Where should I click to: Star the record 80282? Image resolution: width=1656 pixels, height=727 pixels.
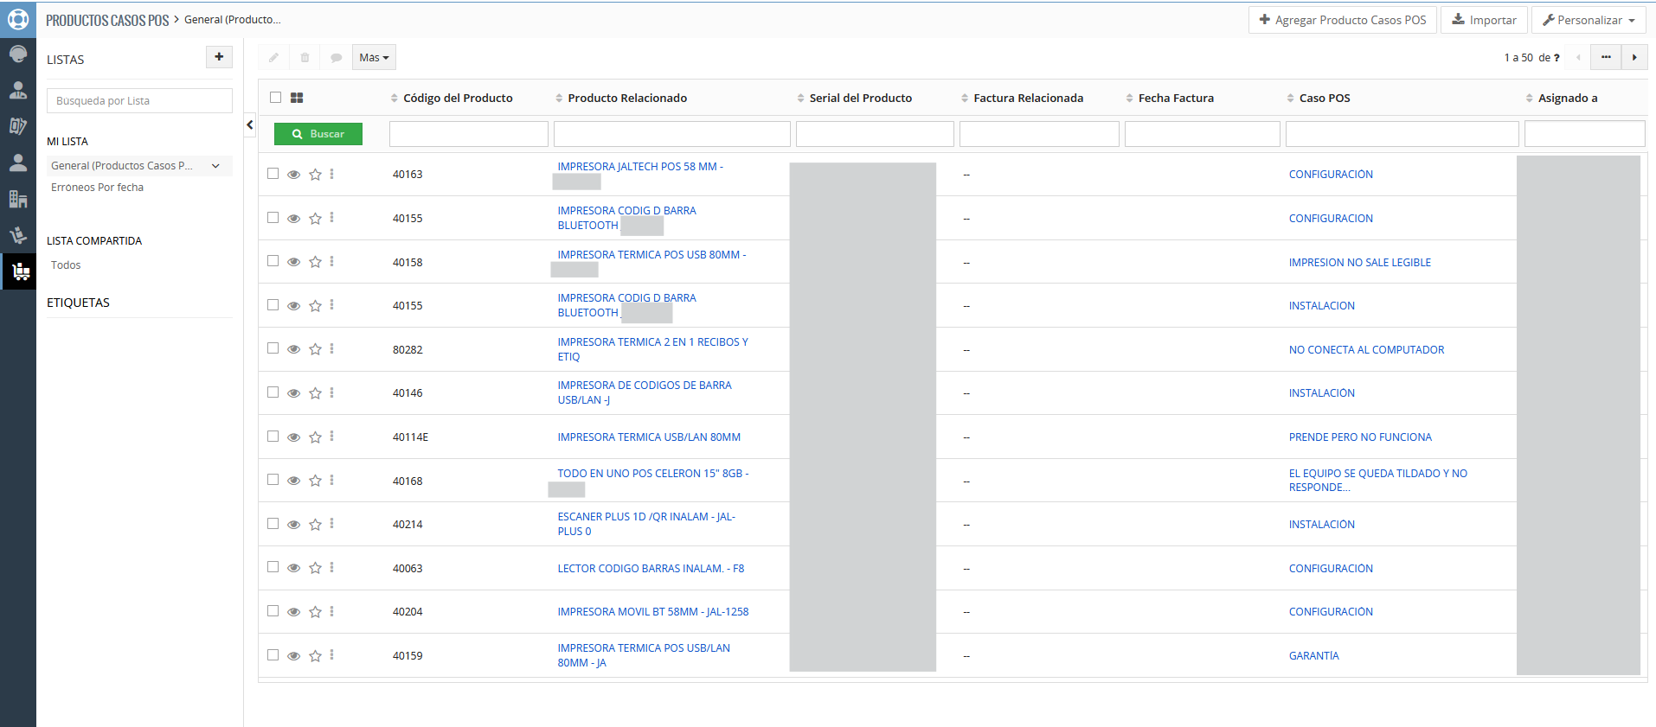[x=315, y=349]
